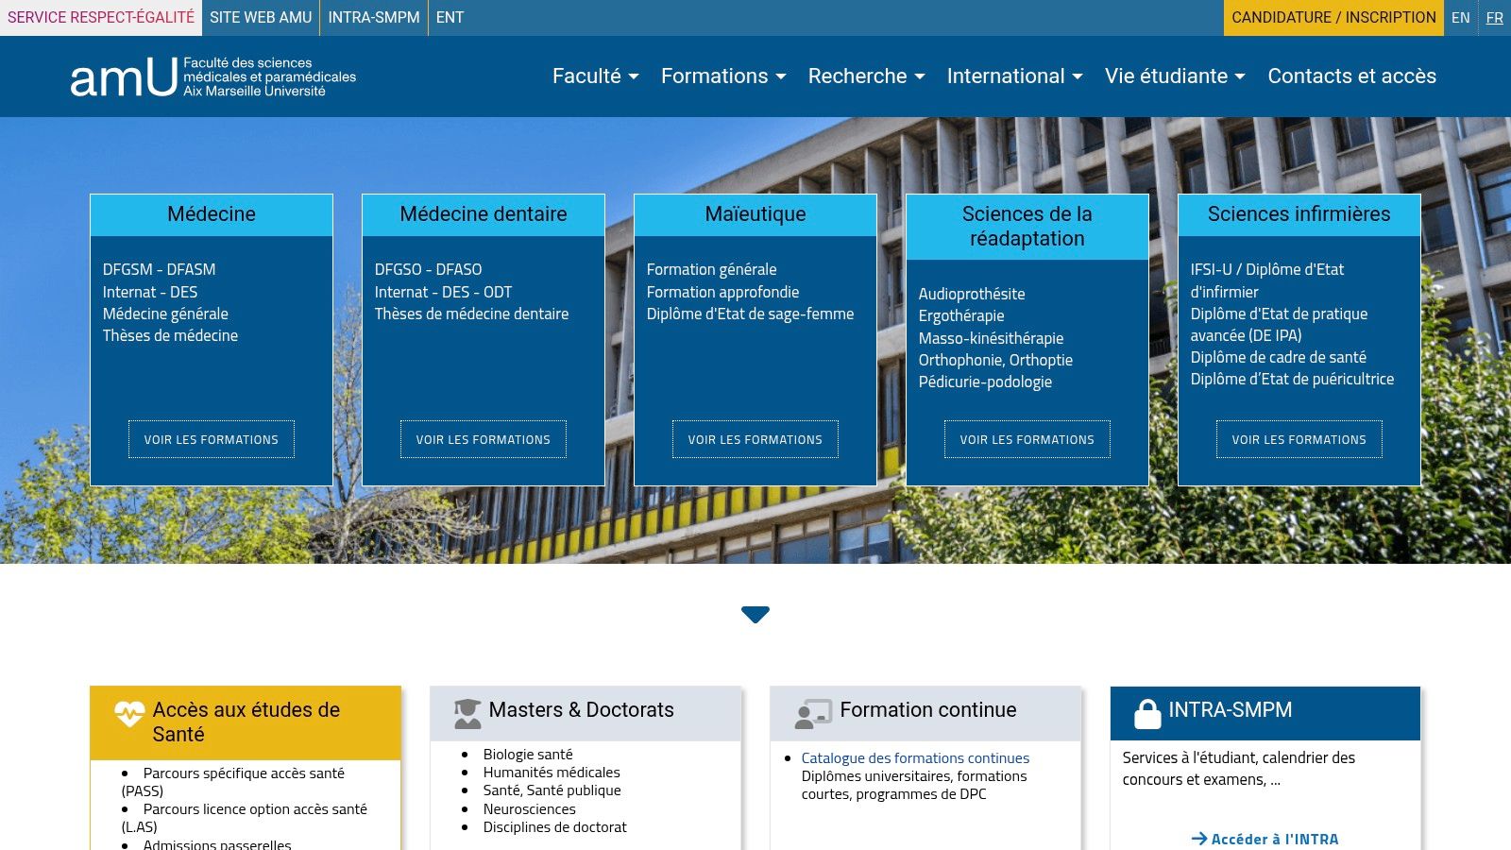Image resolution: width=1511 pixels, height=850 pixels.
Task: Click the heartbeat icon on Accès aux études de Santé
Action: pyautogui.click(x=129, y=713)
